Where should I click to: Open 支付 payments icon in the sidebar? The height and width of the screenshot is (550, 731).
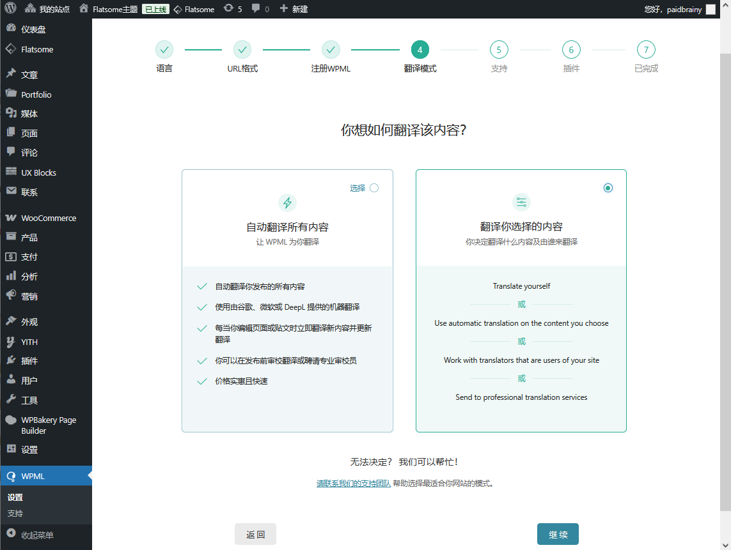(x=11, y=257)
